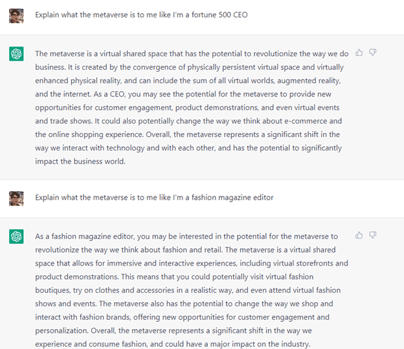
Task: Click the line beginning 'personalization. Overall, the metaverse'
Action: [x=181, y=330]
